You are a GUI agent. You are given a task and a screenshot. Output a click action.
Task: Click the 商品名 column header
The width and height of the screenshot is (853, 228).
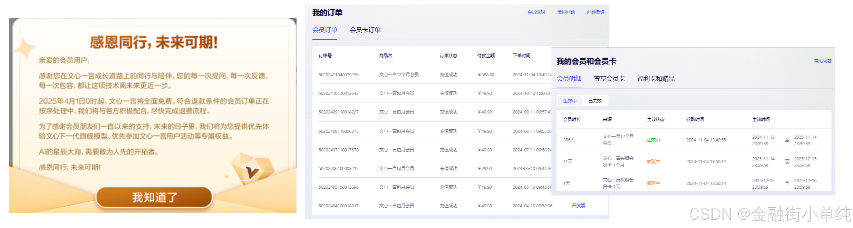tap(386, 56)
